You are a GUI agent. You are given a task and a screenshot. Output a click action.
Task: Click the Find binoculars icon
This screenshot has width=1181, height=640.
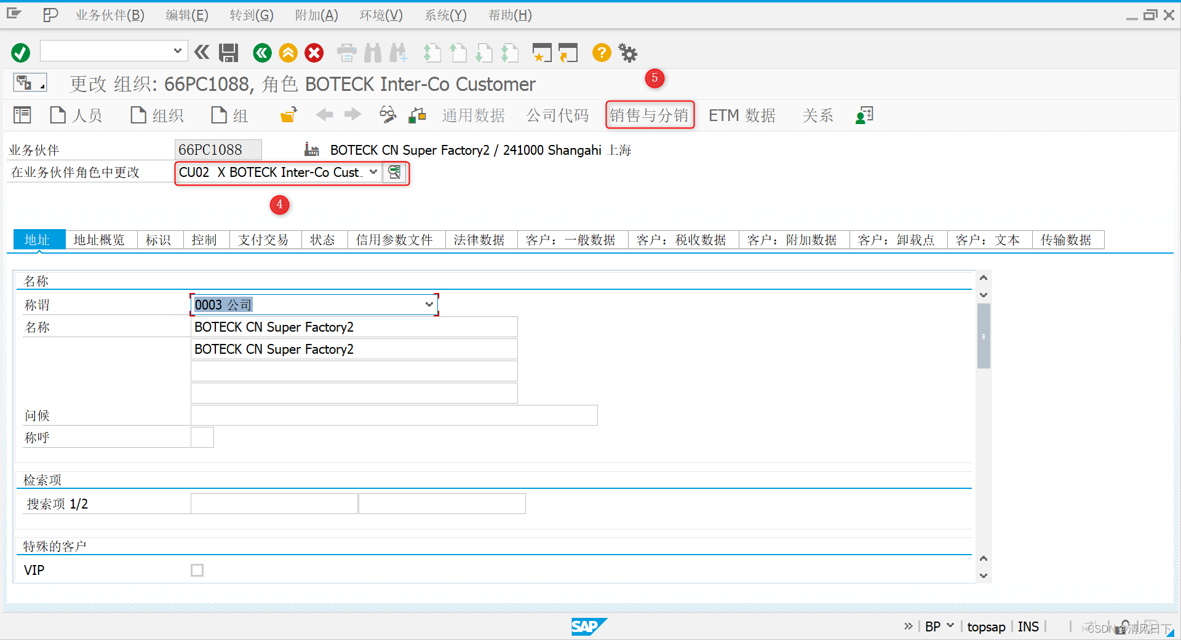[x=373, y=53]
